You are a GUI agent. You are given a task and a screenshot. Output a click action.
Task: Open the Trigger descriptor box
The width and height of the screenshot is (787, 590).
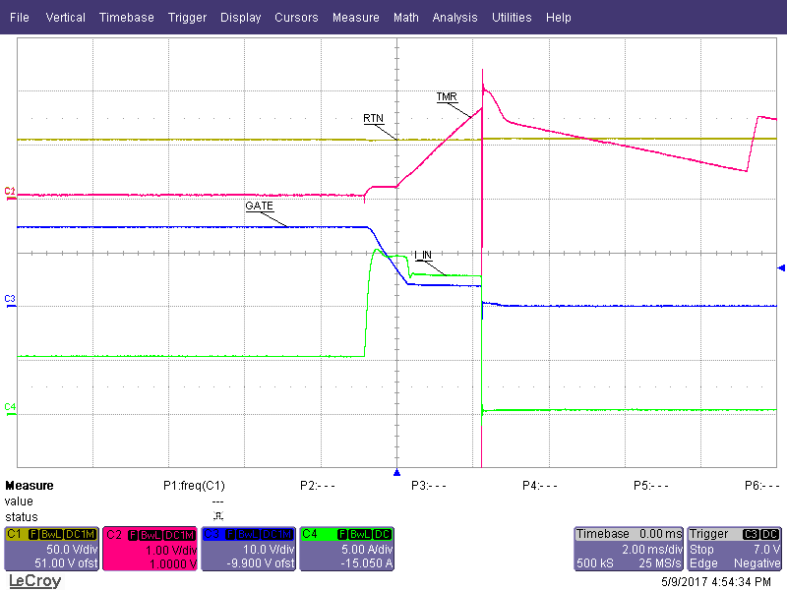click(x=735, y=549)
